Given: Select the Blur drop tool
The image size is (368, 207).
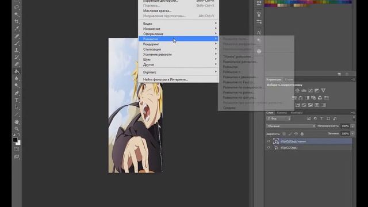Looking at the screenshot, I should pyautogui.click(x=17, y=78).
